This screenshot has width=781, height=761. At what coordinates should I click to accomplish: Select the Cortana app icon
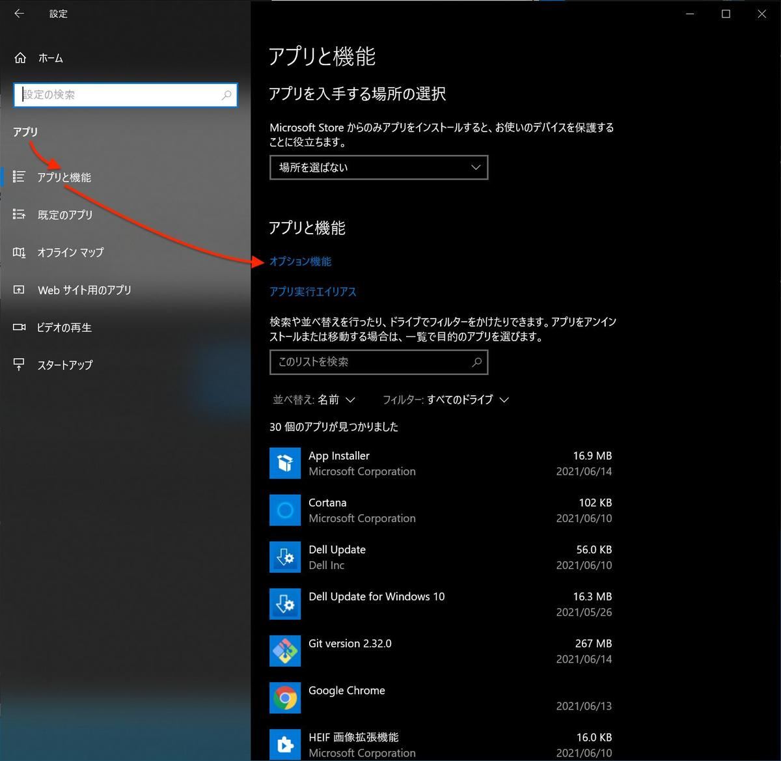285,510
